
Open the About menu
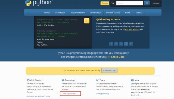[47, 13]
